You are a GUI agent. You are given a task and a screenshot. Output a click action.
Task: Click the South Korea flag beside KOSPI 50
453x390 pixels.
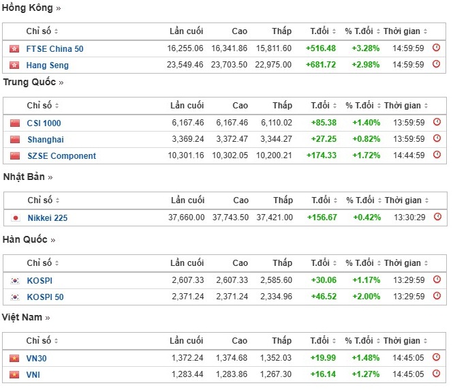[15, 297]
